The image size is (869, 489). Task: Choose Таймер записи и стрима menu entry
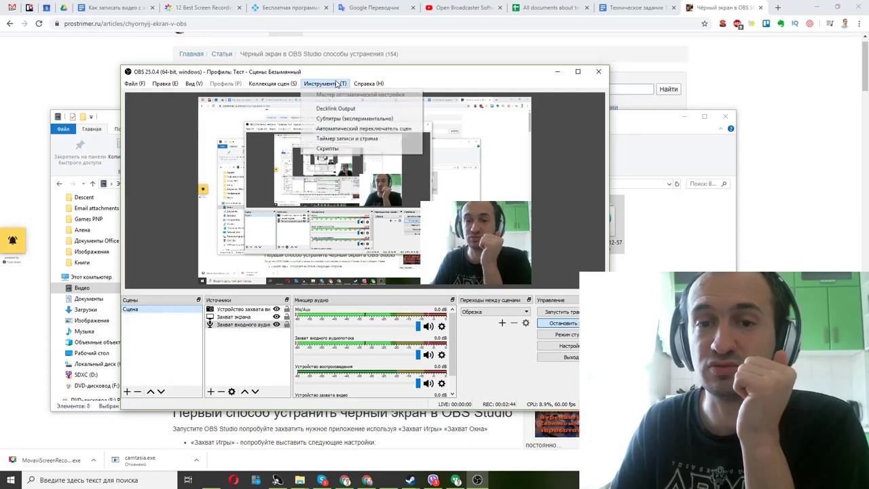(347, 139)
